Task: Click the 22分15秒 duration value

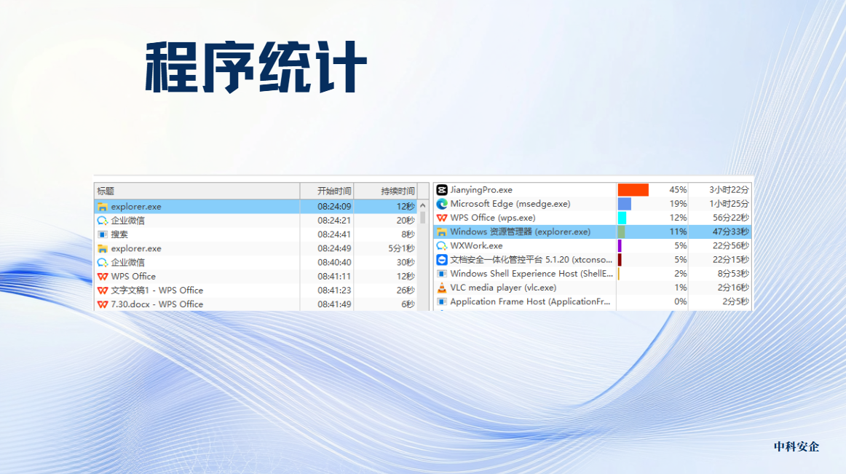Action: pyautogui.click(x=731, y=260)
